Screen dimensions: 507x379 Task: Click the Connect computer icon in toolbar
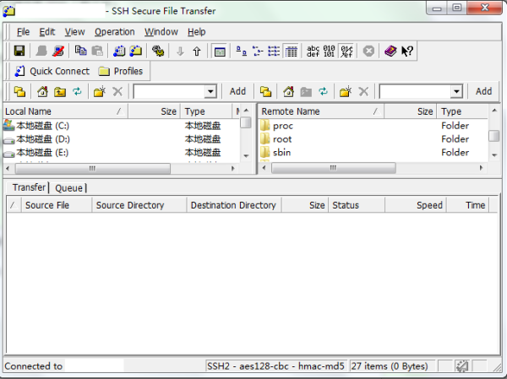coord(41,51)
